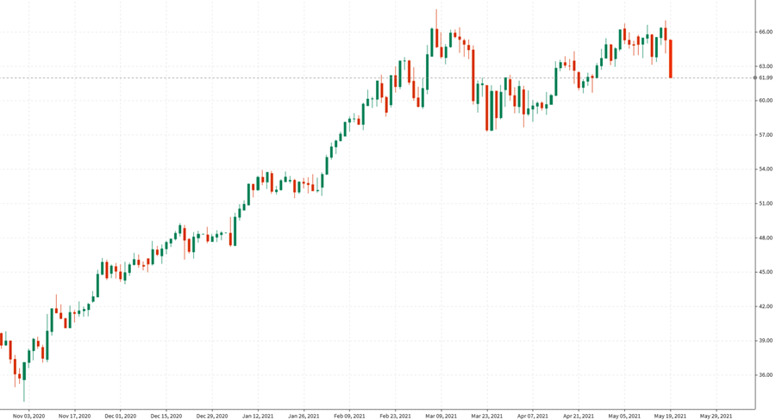The image size is (776, 420).
Task: Click the Nov 03, 2020 date label
Action: pyautogui.click(x=28, y=416)
